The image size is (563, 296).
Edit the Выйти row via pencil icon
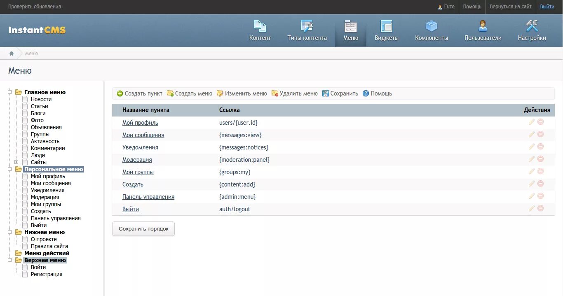pos(532,208)
